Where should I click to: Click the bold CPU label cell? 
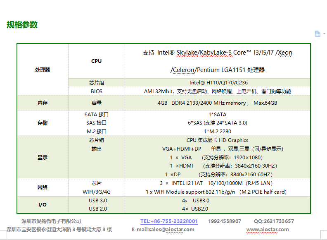click(x=96, y=61)
